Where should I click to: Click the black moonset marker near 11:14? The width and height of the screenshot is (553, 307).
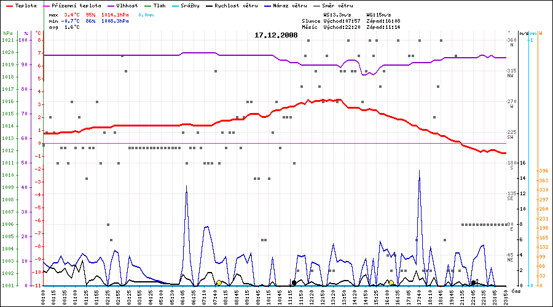294,282
